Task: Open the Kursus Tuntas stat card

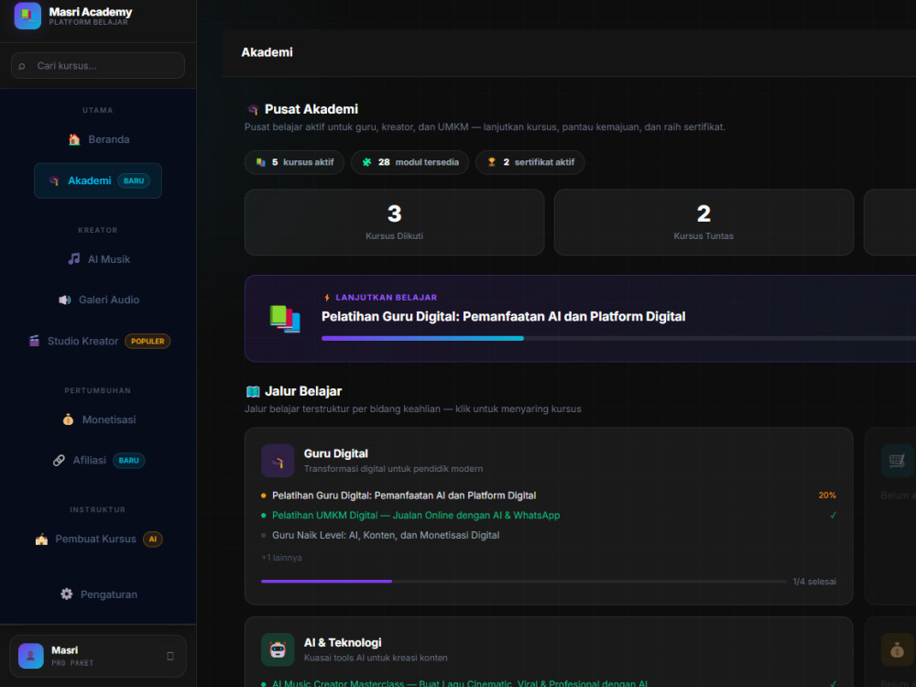Action: (703, 222)
